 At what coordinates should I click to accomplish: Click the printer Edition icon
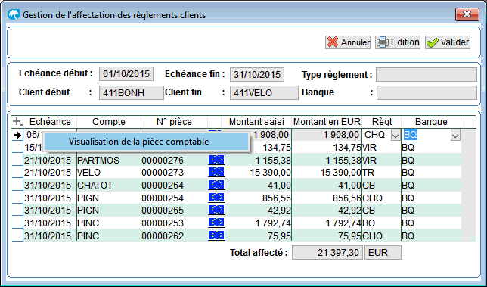pyautogui.click(x=383, y=42)
